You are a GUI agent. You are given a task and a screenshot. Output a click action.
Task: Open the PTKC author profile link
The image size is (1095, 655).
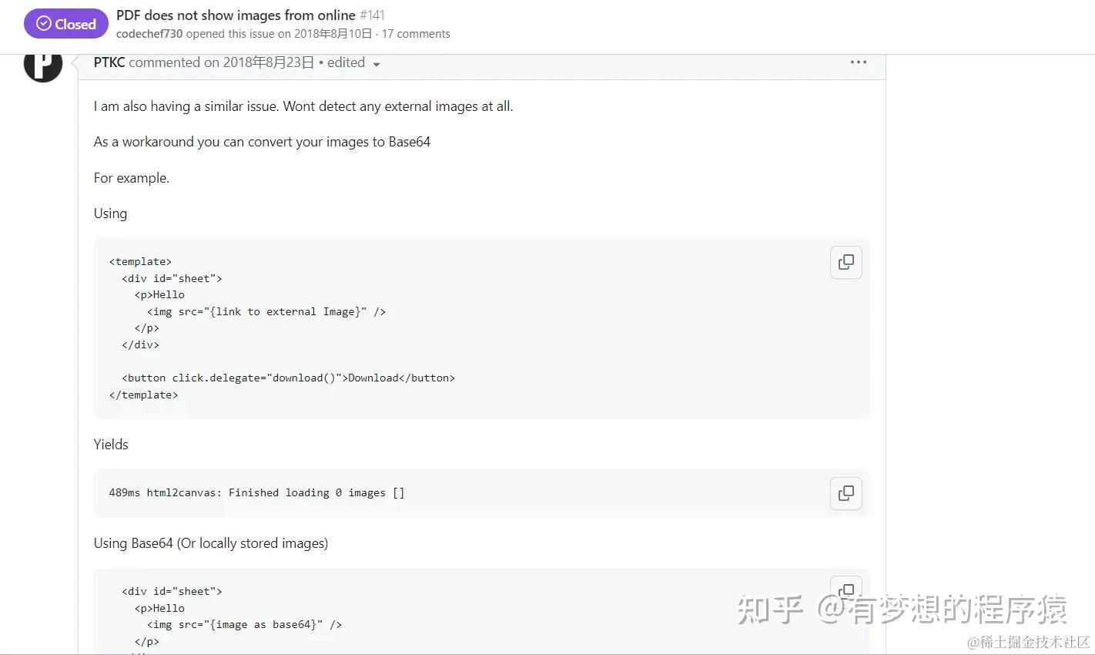click(x=109, y=62)
